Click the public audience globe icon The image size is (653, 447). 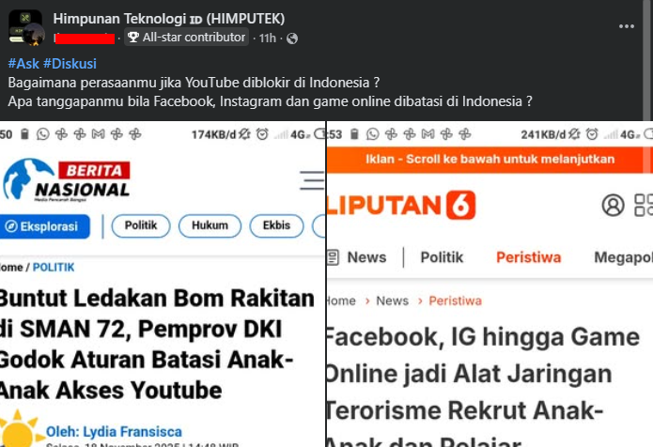coord(292,39)
